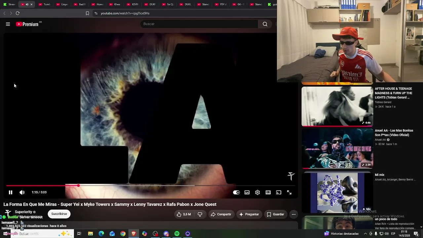This screenshot has height=238, width=423.
Task: Open the YouTube guide hamburger menu
Action: 8,24
